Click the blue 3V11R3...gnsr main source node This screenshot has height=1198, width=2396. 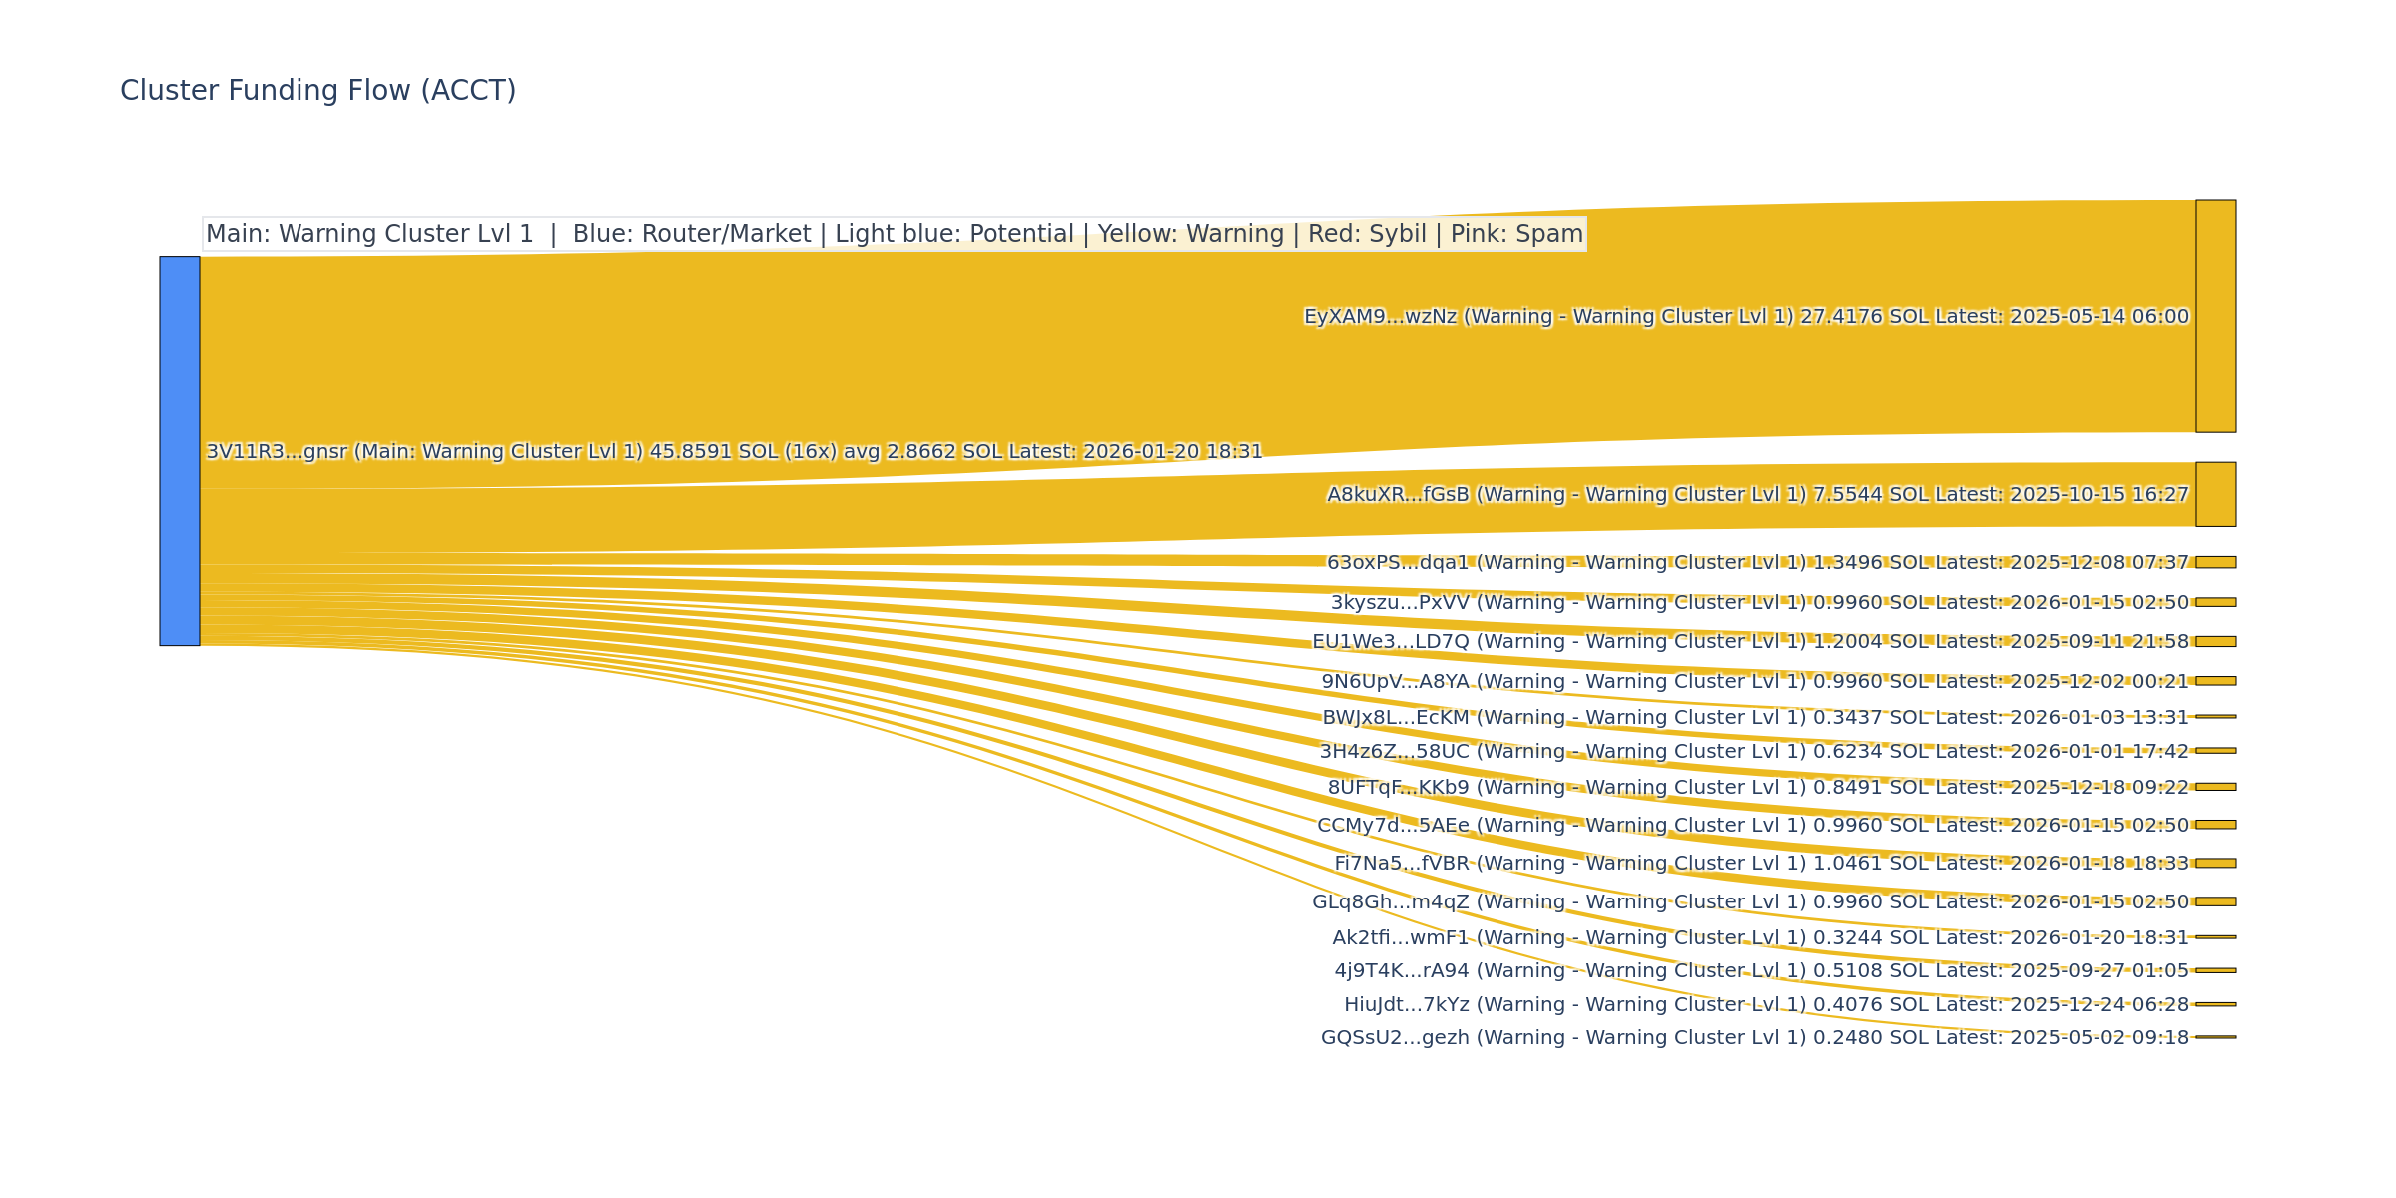click(x=180, y=450)
